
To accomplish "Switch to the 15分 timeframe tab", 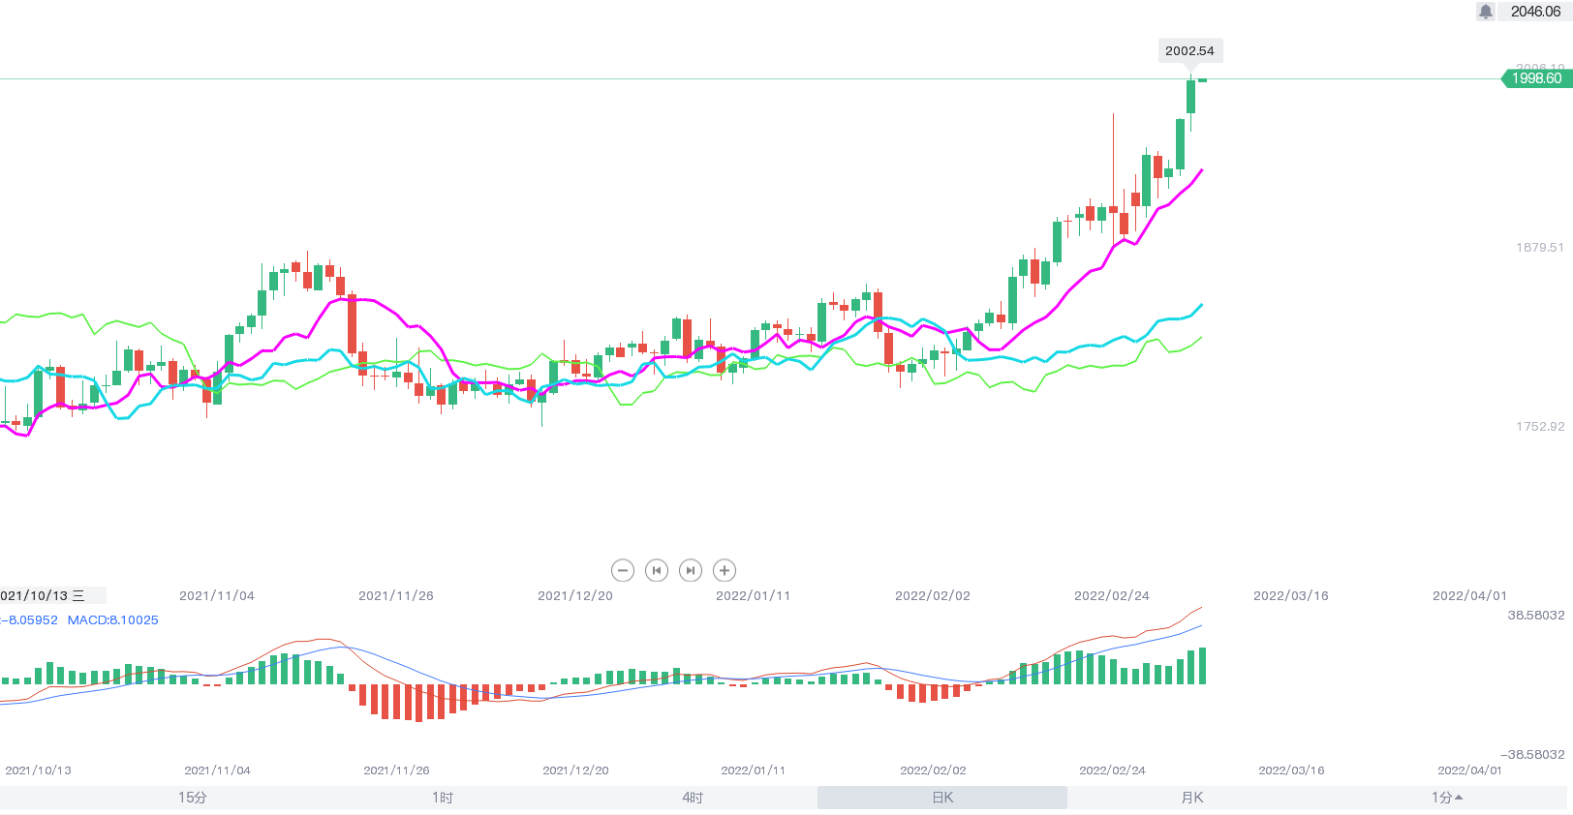I will click(193, 798).
